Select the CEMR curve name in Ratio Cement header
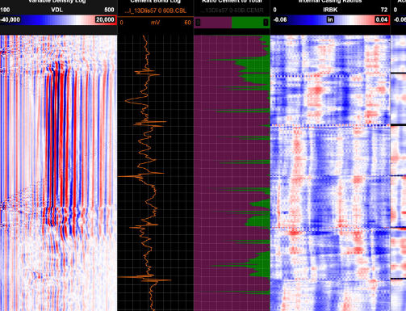 click(x=232, y=11)
